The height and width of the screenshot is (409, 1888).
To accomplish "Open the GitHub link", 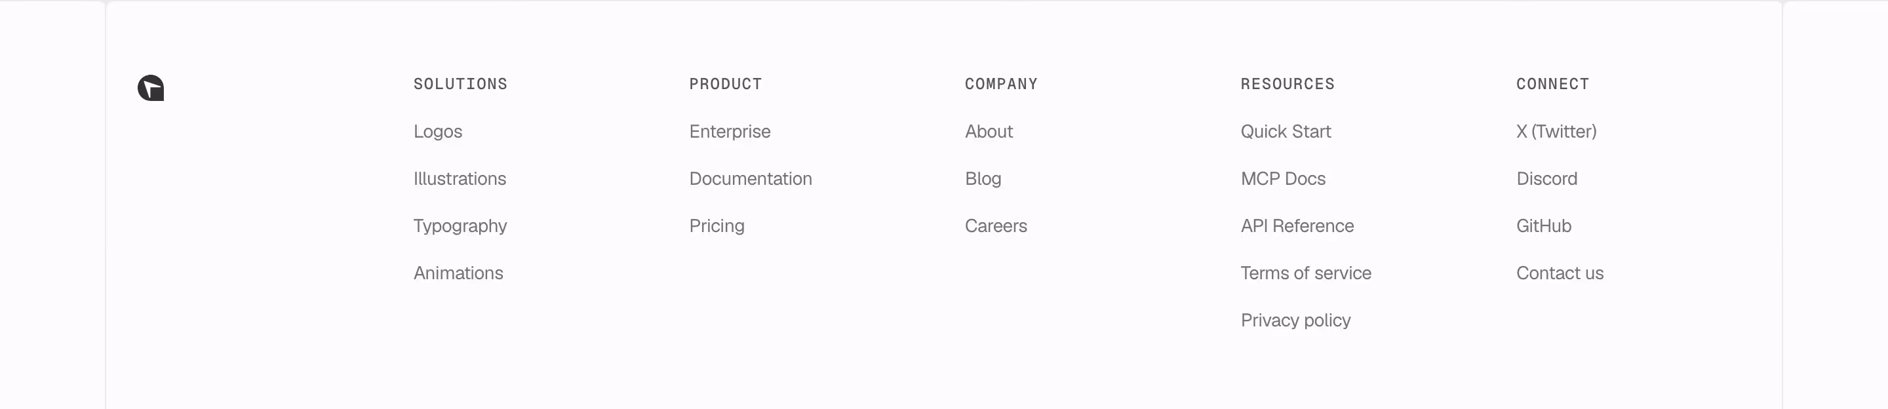I will pyautogui.click(x=1544, y=227).
